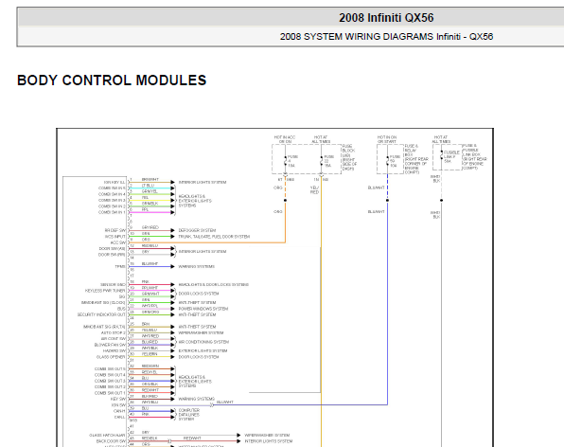Click the 'BLOWER FAN SW' pin label
The height and width of the screenshot is (447, 564).
(x=110, y=345)
